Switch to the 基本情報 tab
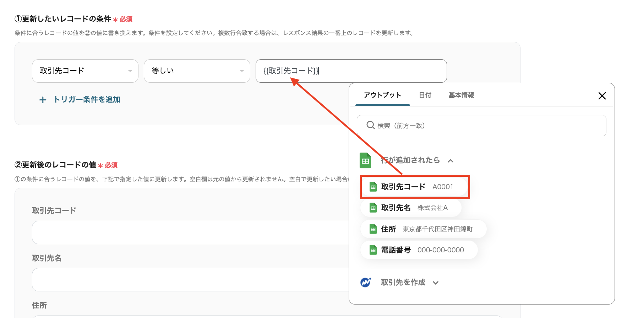Image resolution: width=627 pixels, height=318 pixels. [x=461, y=95]
